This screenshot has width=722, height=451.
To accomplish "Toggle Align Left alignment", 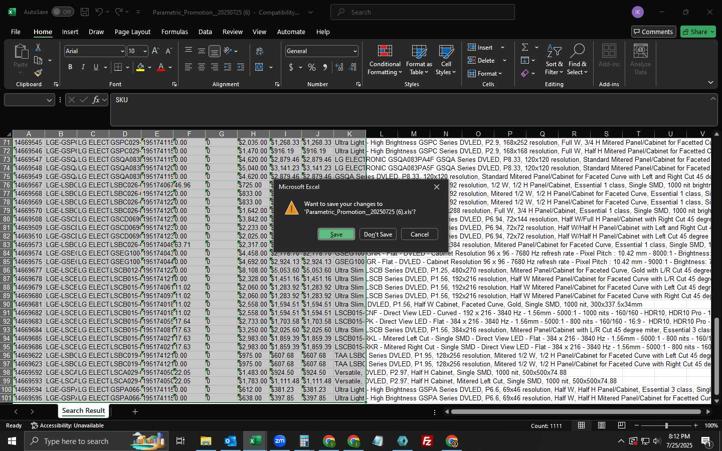I will click(189, 67).
